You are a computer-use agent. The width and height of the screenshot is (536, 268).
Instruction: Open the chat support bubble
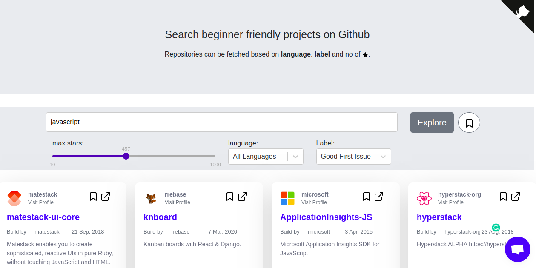click(x=517, y=249)
